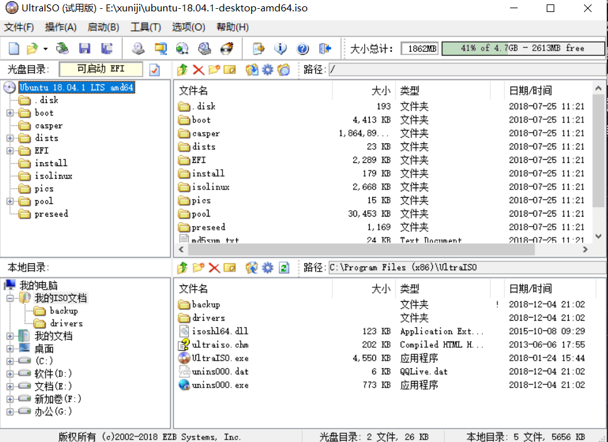Open an ISO file via folder icon
This screenshot has width=608, height=442.
(x=30, y=48)
